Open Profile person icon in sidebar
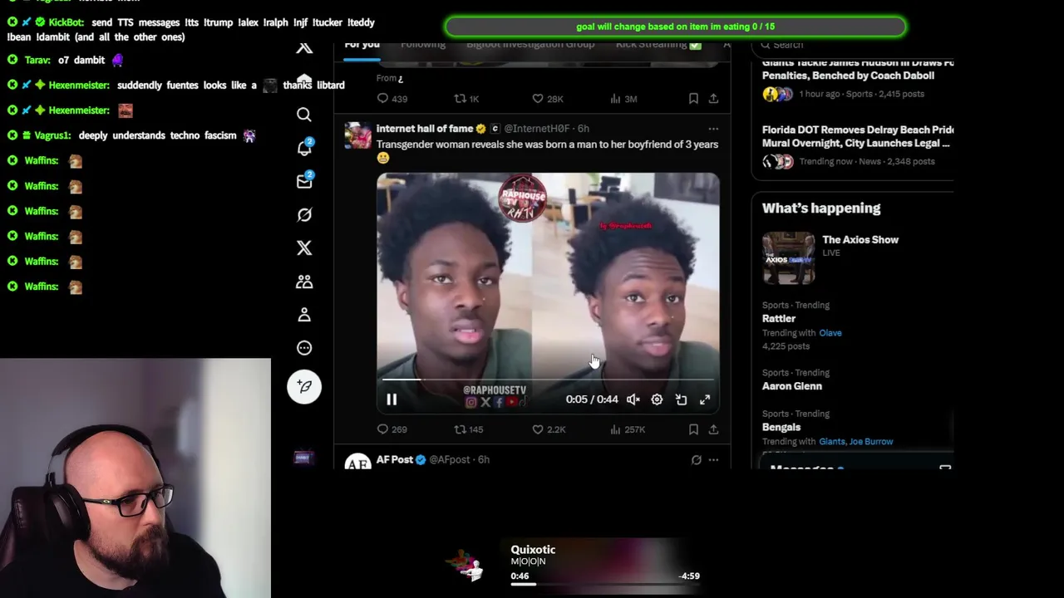 [x=304, y=315]
